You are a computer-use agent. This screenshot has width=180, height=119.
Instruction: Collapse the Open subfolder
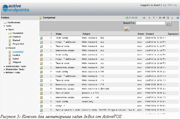(x=6, y=29)
